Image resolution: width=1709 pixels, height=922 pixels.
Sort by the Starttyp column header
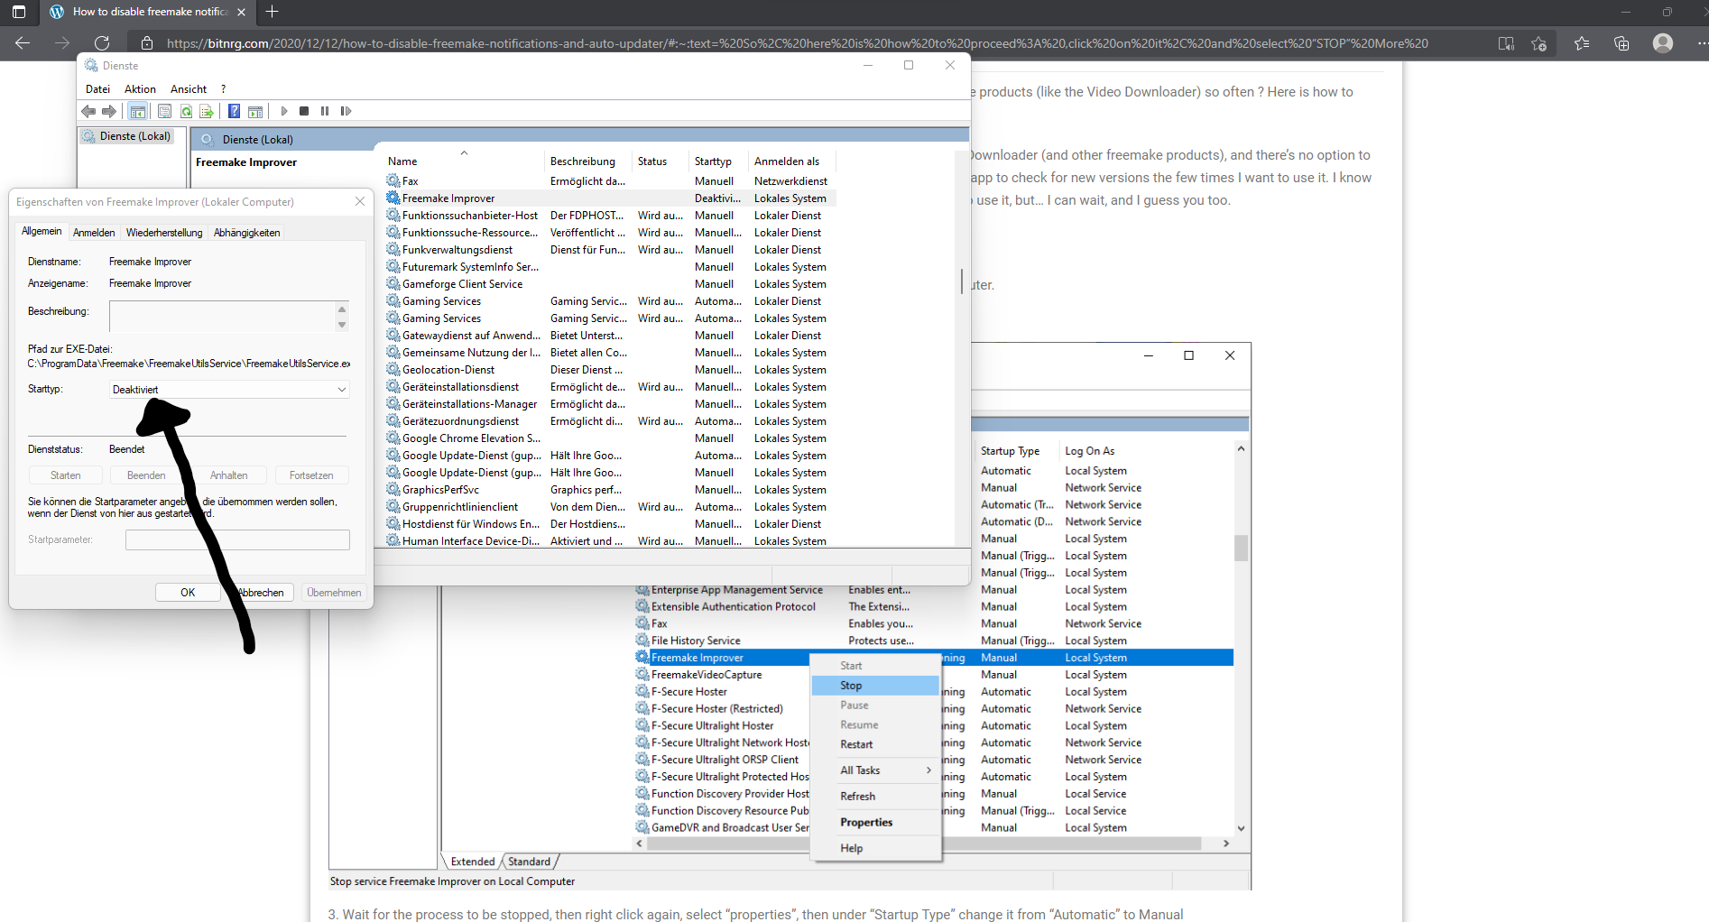coord(718,161)
